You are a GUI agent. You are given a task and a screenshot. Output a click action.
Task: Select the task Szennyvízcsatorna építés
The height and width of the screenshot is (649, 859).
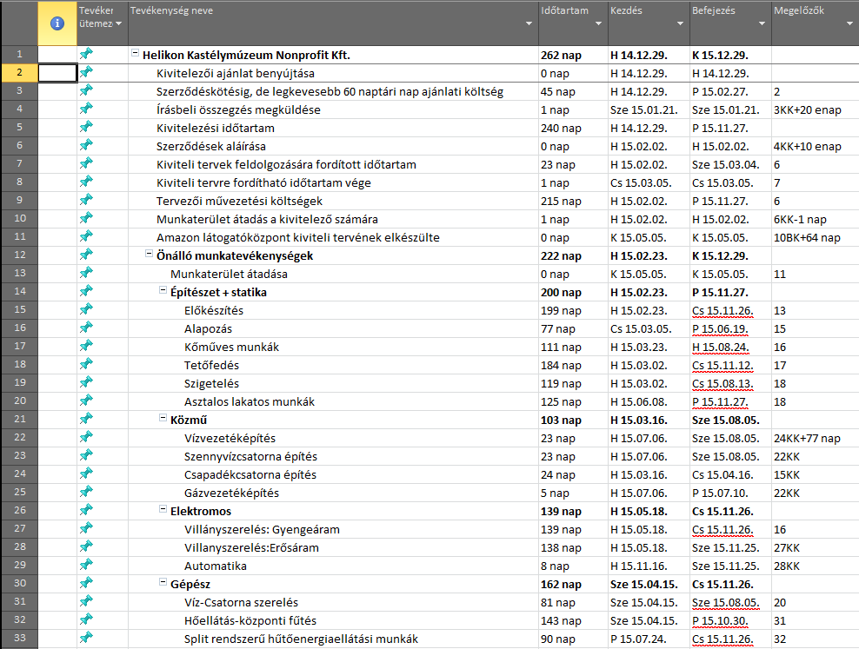pos(250,456)
